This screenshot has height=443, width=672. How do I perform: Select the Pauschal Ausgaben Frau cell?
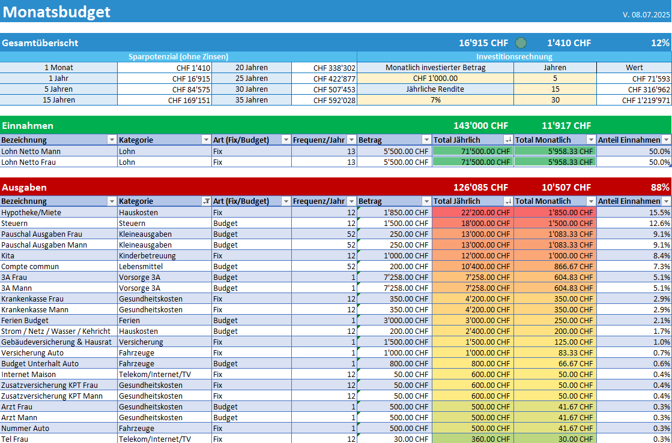coord(59,234)
